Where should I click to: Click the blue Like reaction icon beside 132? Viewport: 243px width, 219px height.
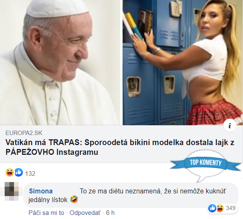pos(19,172)
